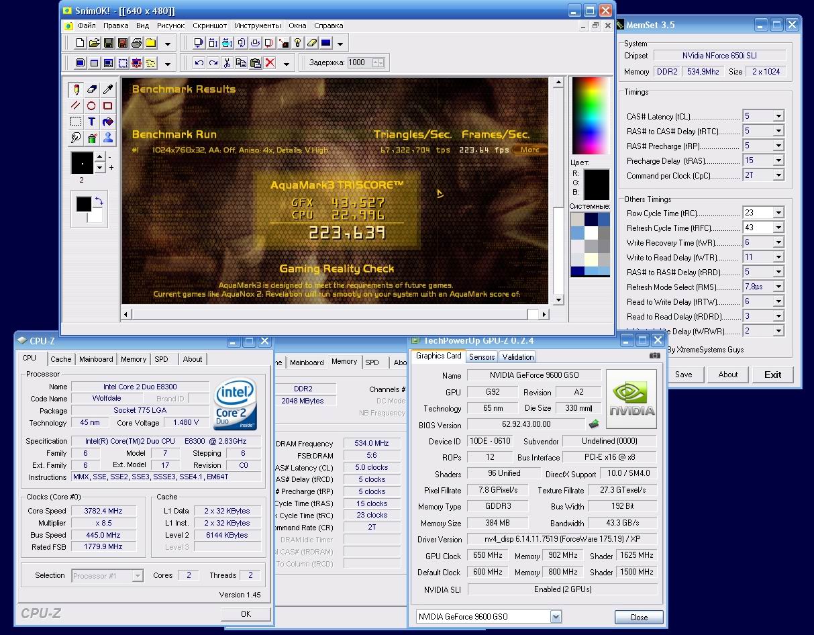Click the BIOS save chip icon in GPU-Z

pyautogui.click(x=594, y=424)
